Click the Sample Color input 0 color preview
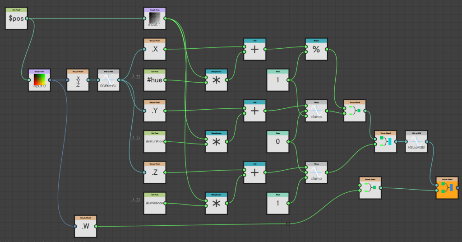 point(39,80)
